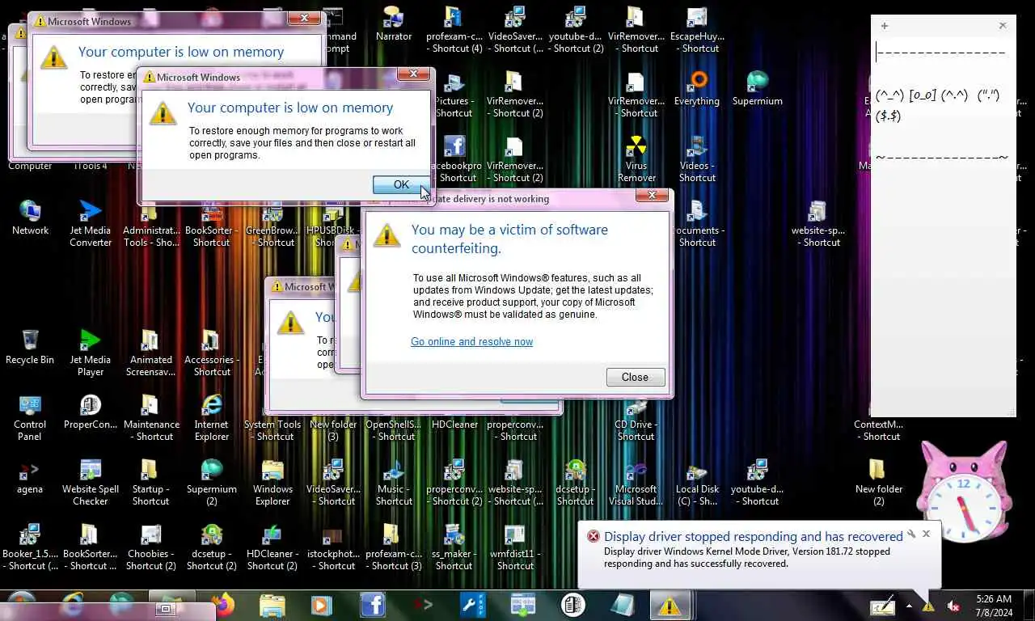Open the Action Center warning tray icon
The height and width of the screenshot is (621, 1035).
(929, 606)
